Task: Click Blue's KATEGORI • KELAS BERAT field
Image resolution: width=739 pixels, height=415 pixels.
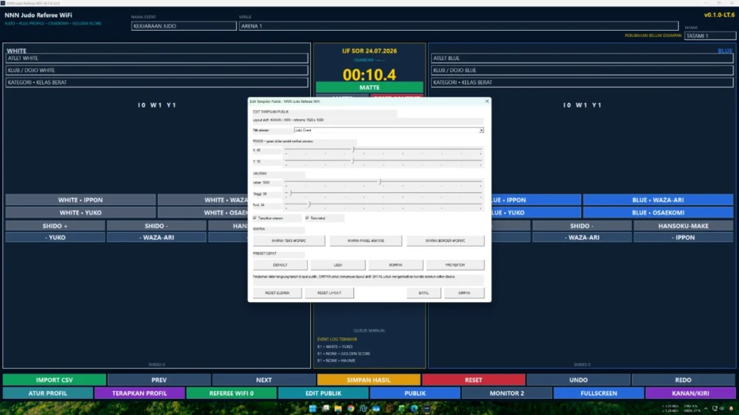Action: [x=582, y=82]
